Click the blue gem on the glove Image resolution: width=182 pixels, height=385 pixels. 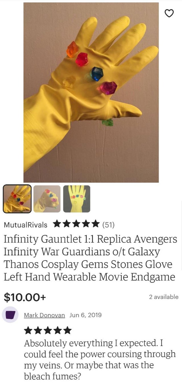(x=97, y=73)
